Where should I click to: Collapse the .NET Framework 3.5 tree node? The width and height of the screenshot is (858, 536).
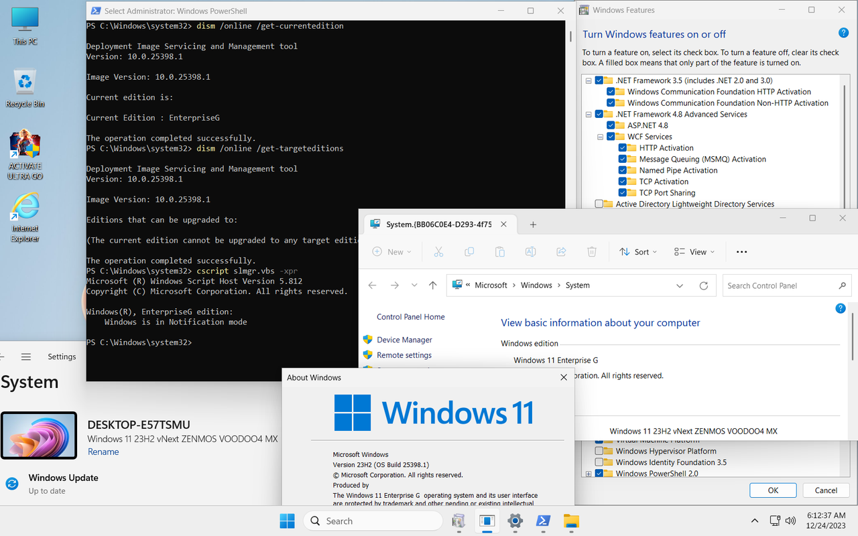[x=589, y=80]
